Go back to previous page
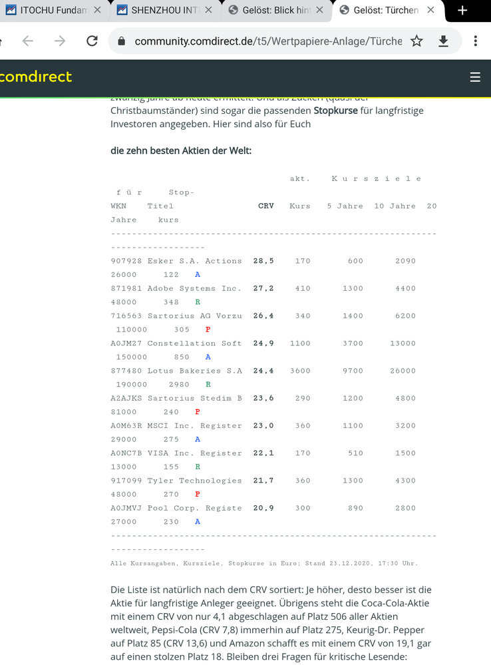The height and width of the screenshot is (665, 491). (x=27, y=41)
